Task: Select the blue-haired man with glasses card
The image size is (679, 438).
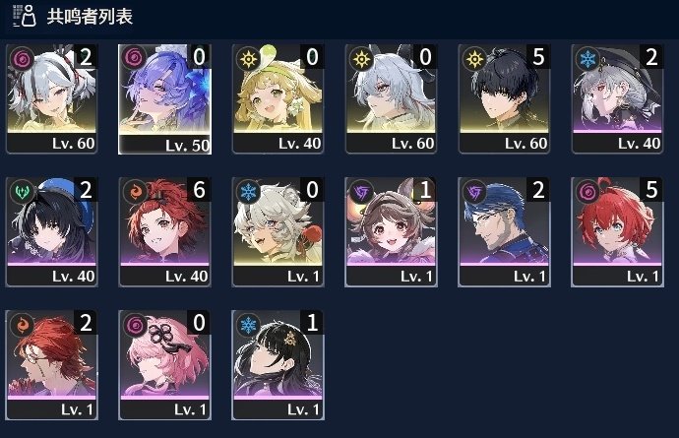Action: pos(504,231)
